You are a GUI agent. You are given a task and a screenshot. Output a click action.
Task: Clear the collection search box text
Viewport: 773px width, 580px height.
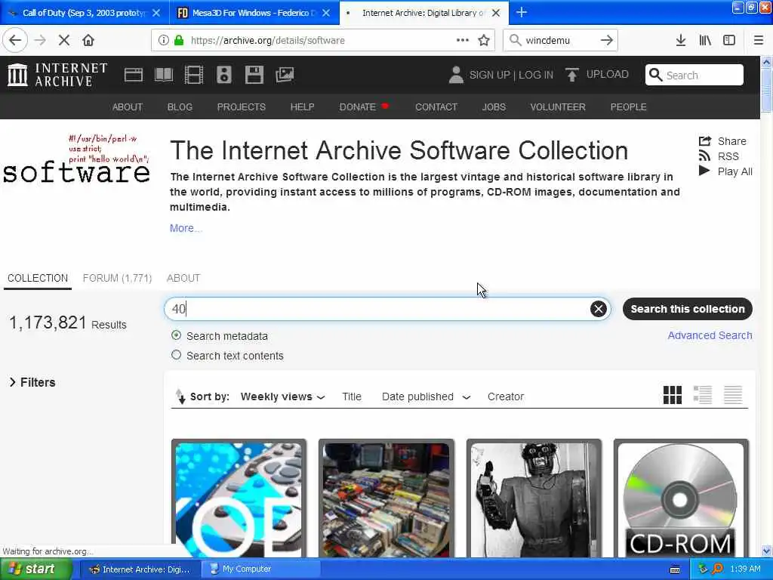[x=599, y=309]
